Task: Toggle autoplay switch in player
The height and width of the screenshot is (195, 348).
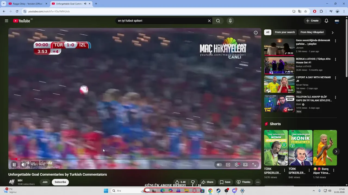Action: click(219, 165)
